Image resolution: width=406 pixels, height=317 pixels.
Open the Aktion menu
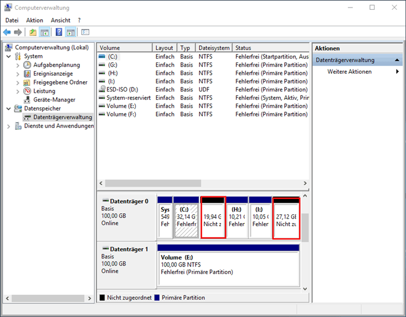[x=34, y=20]
